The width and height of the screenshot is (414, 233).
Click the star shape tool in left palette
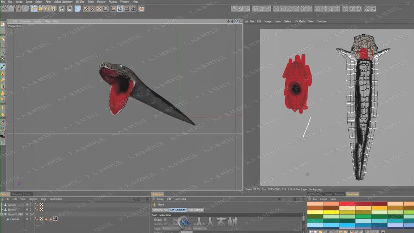[x=3, y=115]
